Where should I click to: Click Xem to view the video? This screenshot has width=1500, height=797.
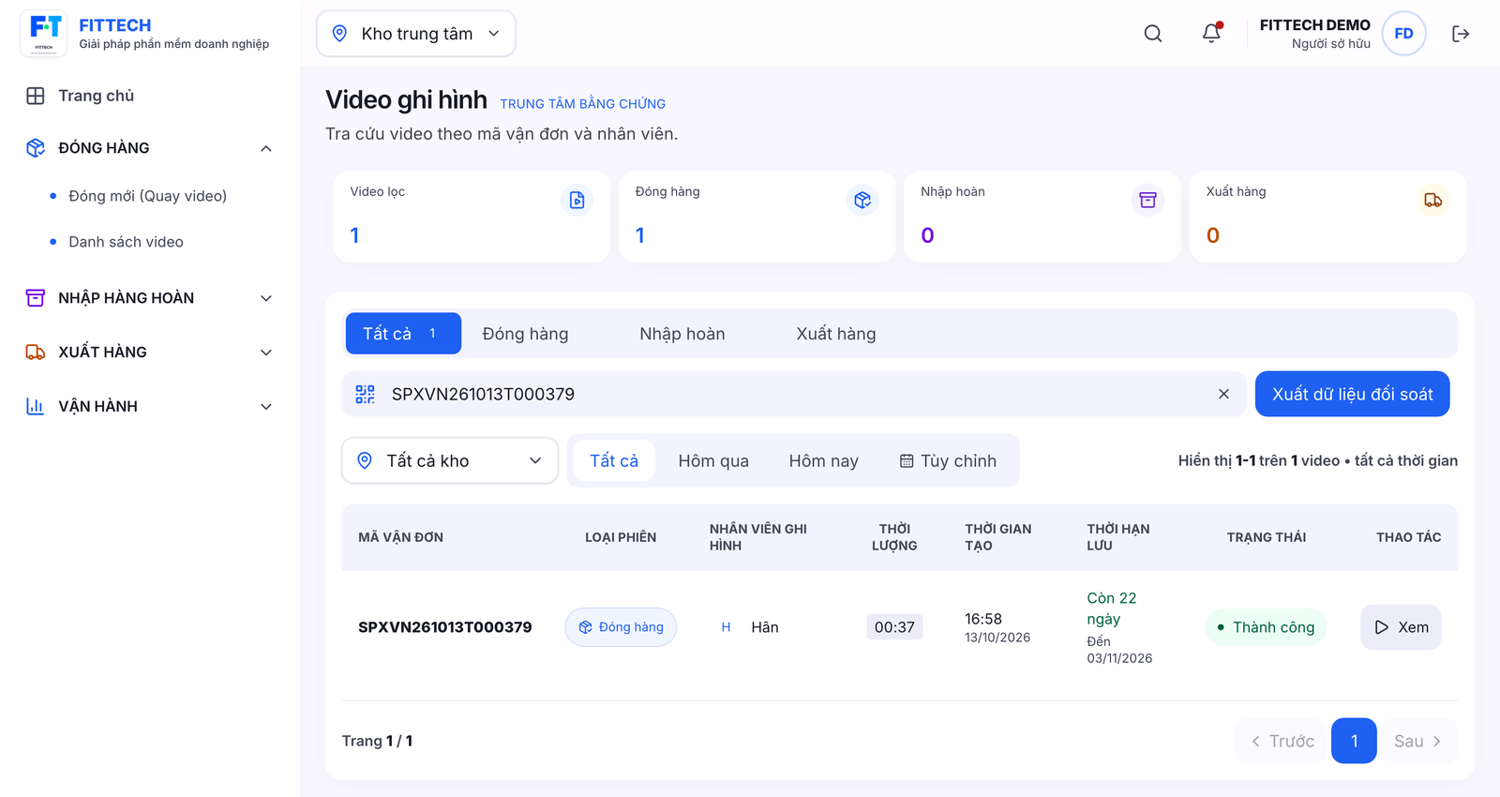pyautogui.click(x=1401, y=627)
